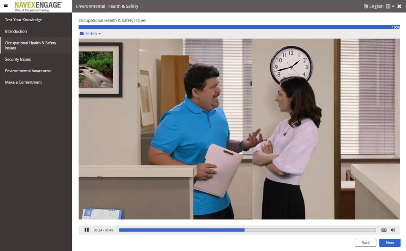The width and height of the screenshot is (406, 251).
Task: Toggle the hamburger navigation menu
Action: point(5,5)
